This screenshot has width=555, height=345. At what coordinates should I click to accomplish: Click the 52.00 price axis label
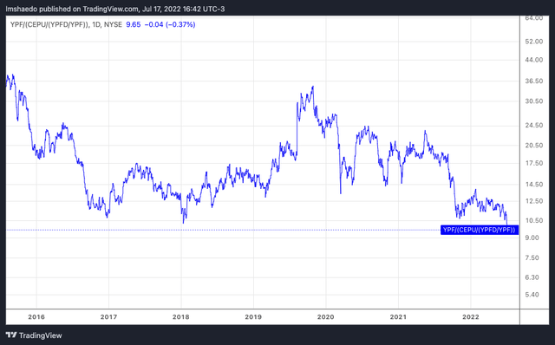[x=534, y=42]
